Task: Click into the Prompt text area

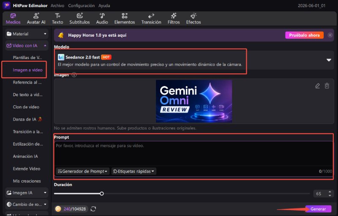Action: coord(194,154)
